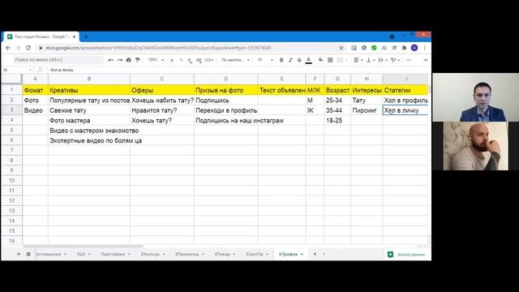
Task: Undo the last action in toolbar
Action: pos(111,60)
